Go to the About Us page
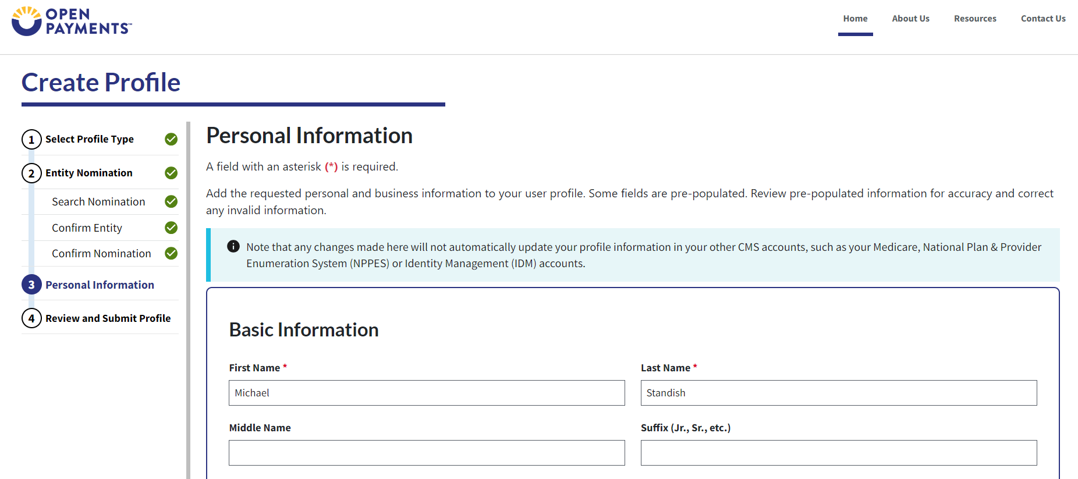1078x479 pixels. (910, 19)
